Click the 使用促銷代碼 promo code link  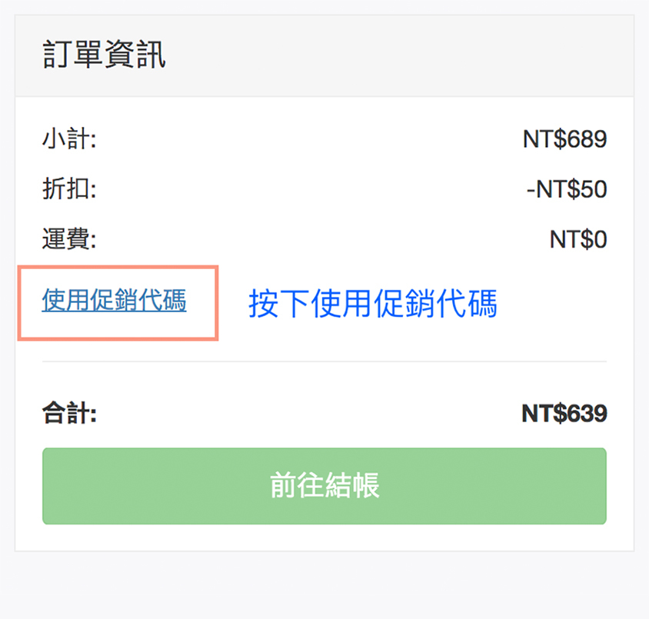click(114, 300)
